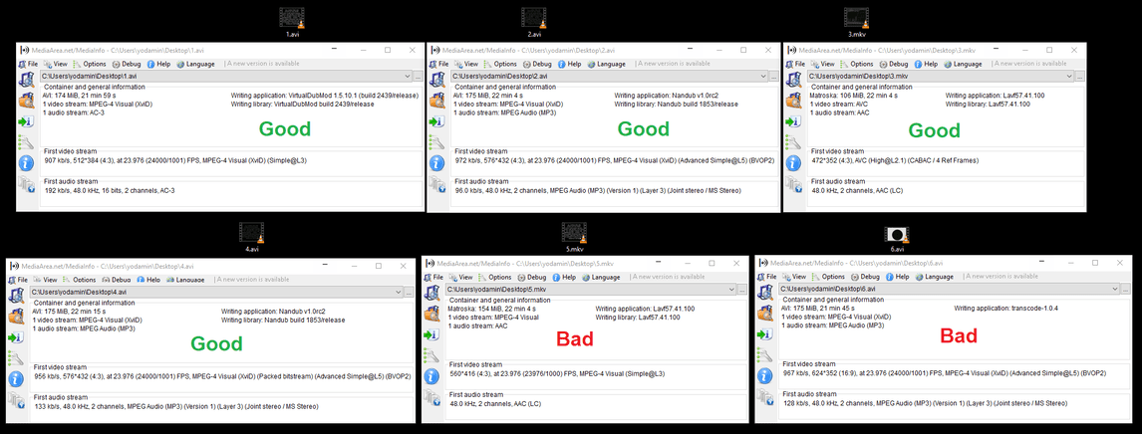Click blue About info icon in 2.avi window

(436, 162)
